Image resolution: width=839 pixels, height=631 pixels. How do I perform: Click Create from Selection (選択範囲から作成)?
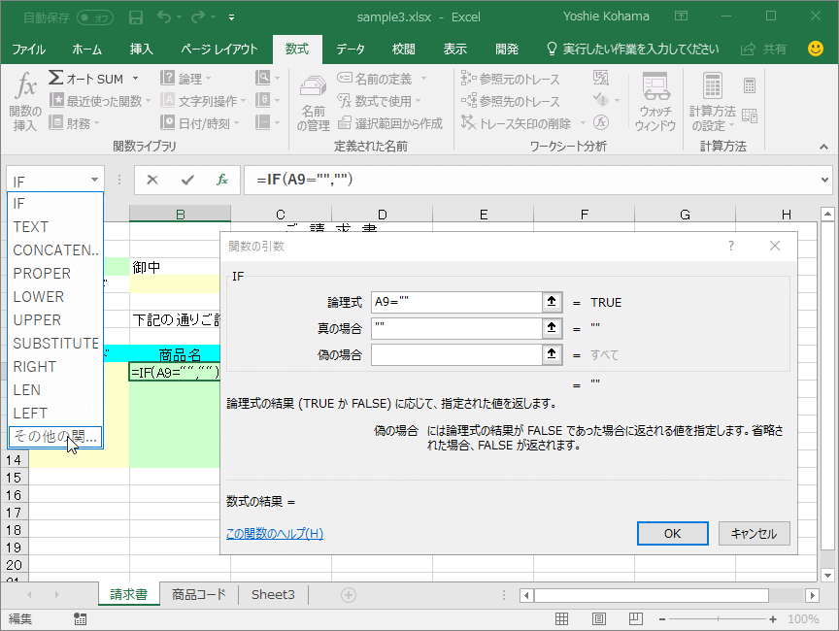coord(390,123)
